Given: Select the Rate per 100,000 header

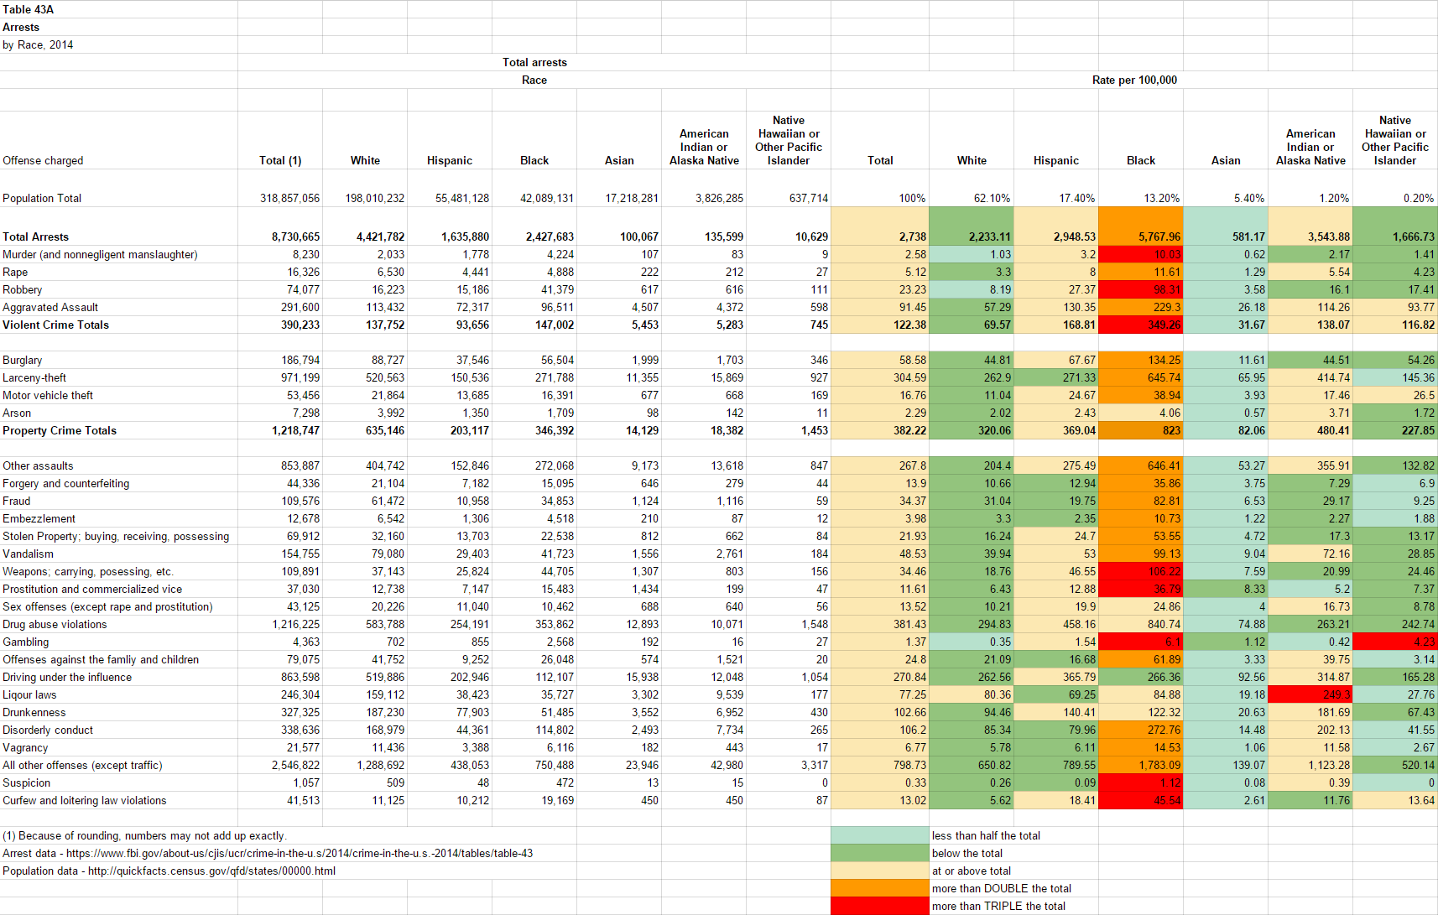Looking at the screenshot, I should pos(1134,80).
